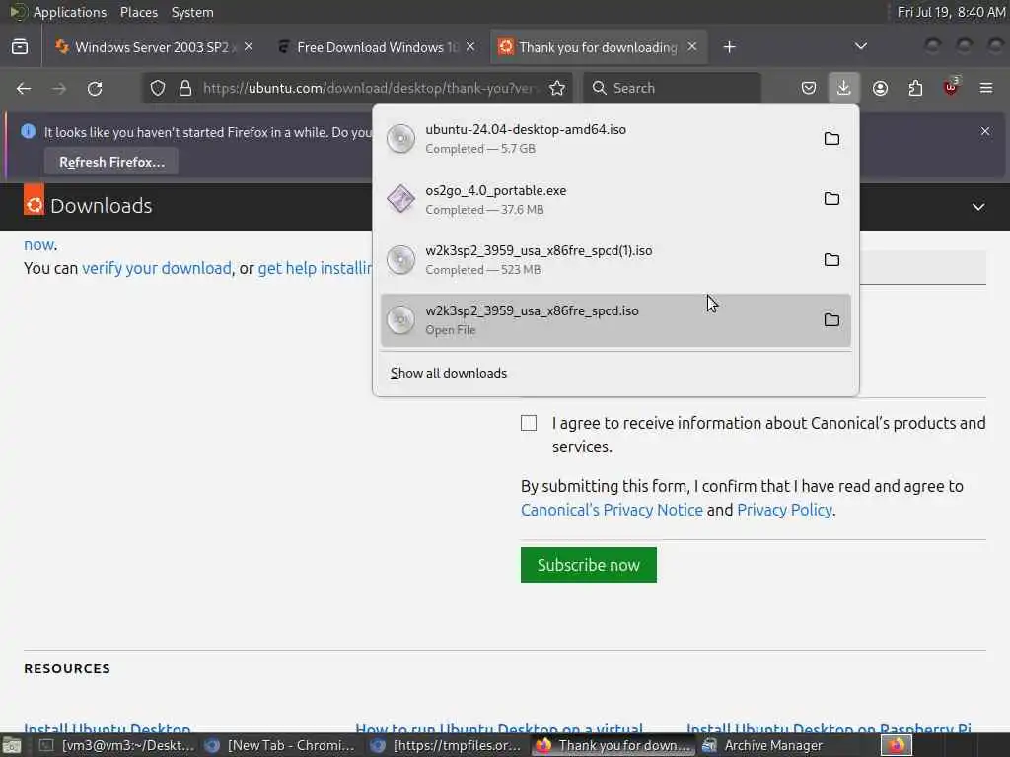Switch to the vm3 terminal taskbar window

pos(117,745)
